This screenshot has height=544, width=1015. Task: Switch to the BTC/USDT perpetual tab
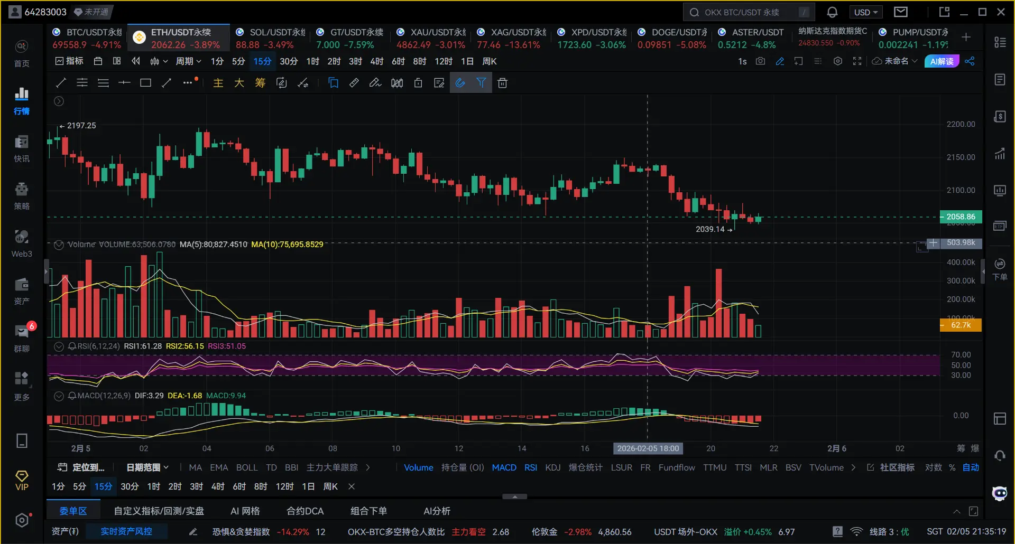click(87, 39)
